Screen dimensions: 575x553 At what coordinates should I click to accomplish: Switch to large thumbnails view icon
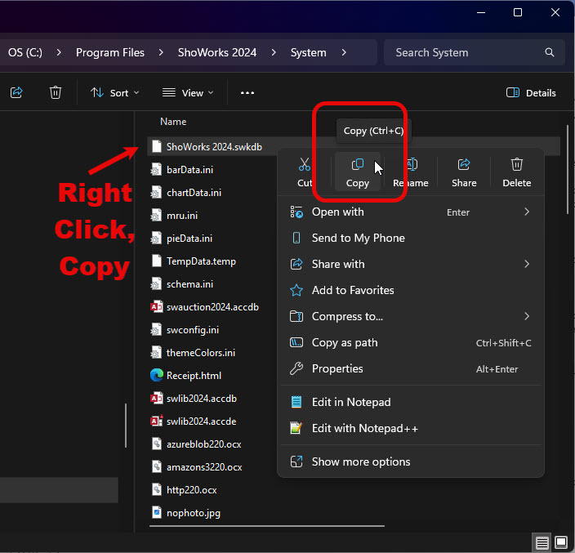[561, 542]
